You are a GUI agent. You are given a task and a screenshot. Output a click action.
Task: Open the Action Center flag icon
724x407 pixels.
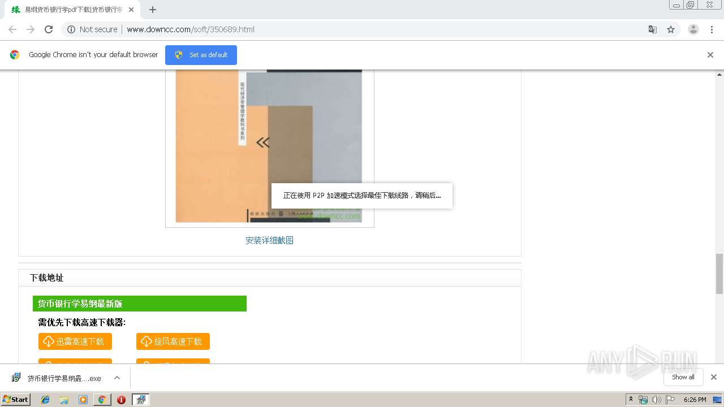pyautogui.click(x=670, y=400)
